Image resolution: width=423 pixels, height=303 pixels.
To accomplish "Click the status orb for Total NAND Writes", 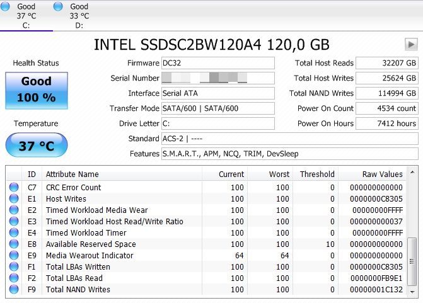I will (x=14, y=290).
